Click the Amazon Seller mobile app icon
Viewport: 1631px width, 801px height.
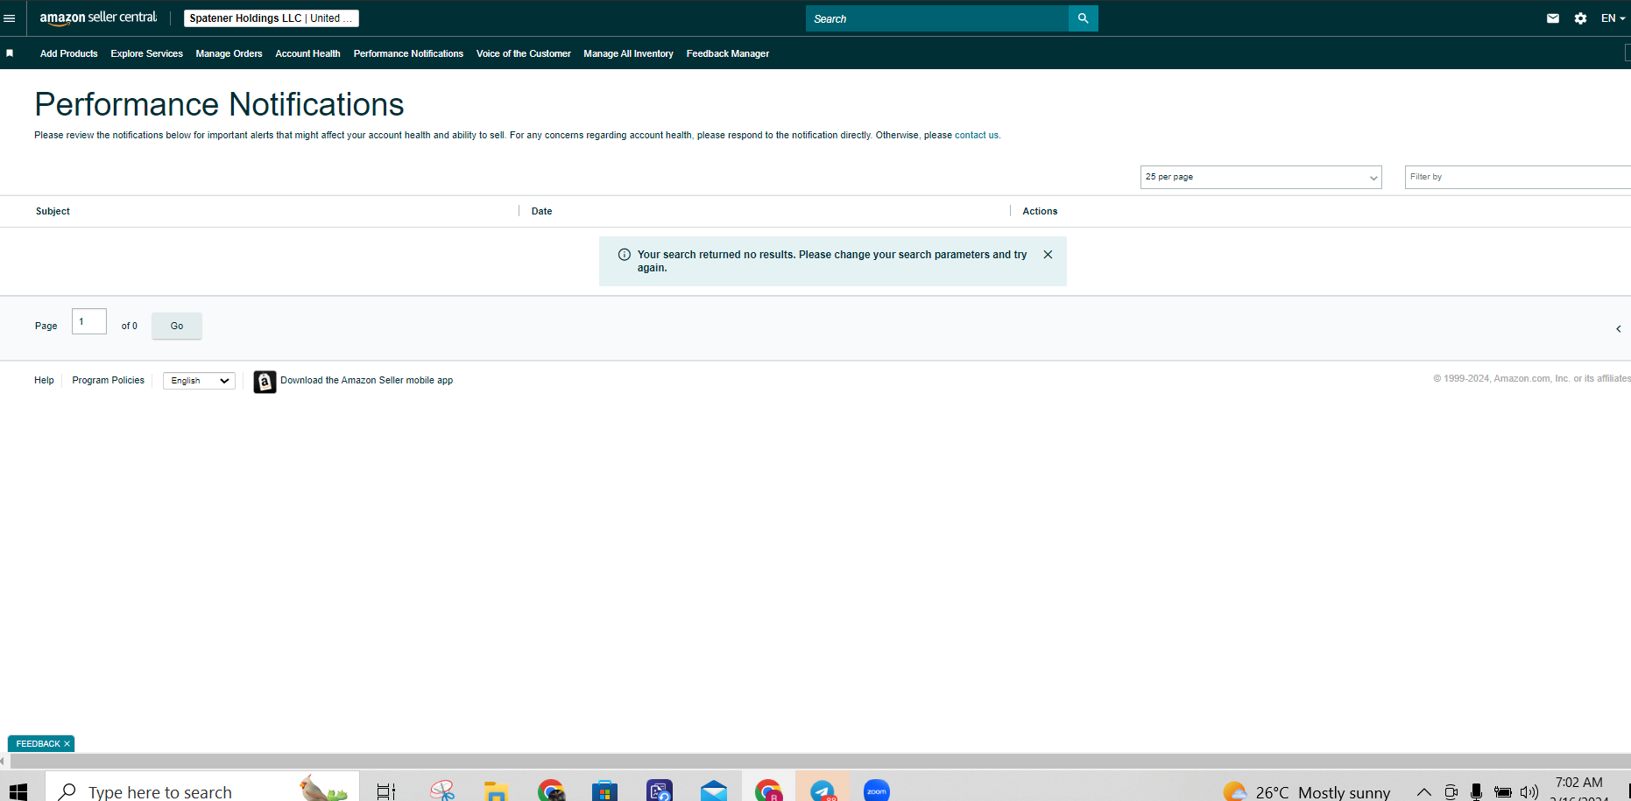265,382
